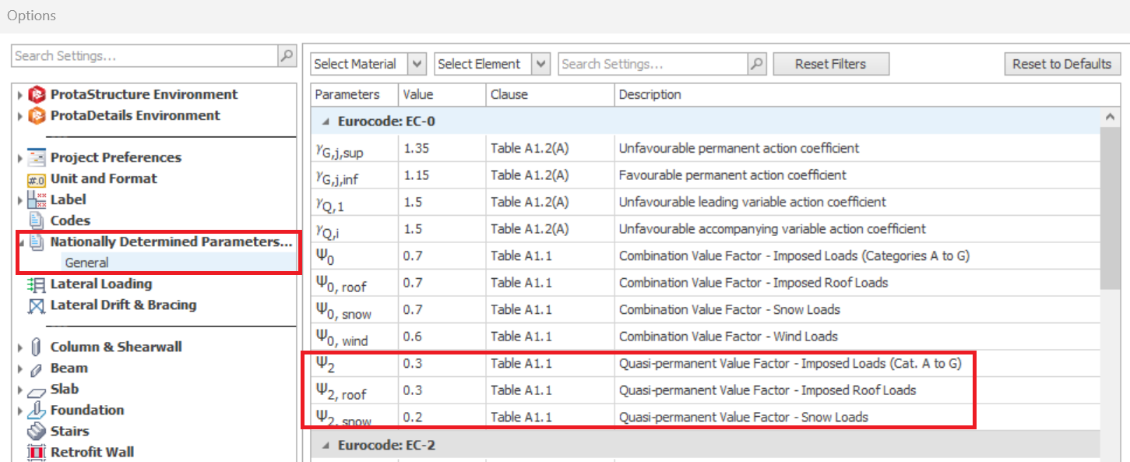This screenshot has width=1130, height=462.
Task: Click the ProtaStructure Environment icon
Action: tap(37, 95)
